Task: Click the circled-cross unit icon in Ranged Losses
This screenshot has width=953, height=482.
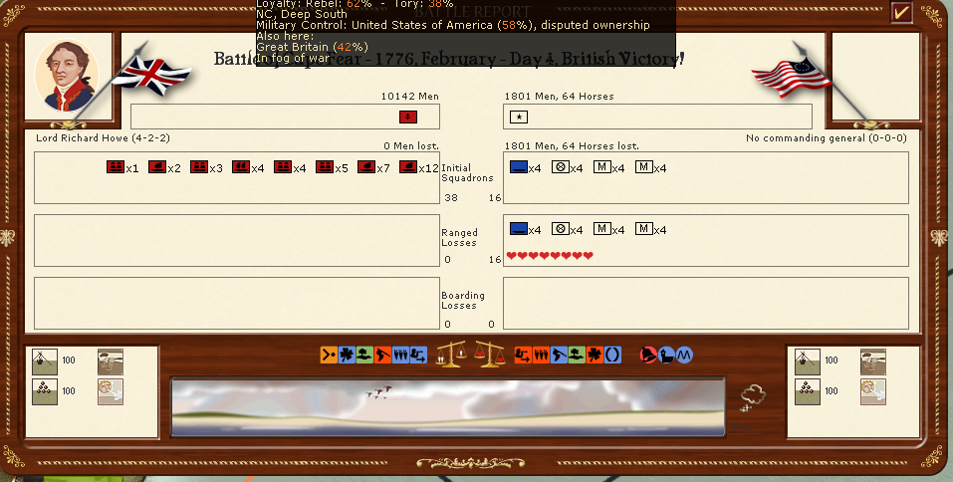Action: 560,229
